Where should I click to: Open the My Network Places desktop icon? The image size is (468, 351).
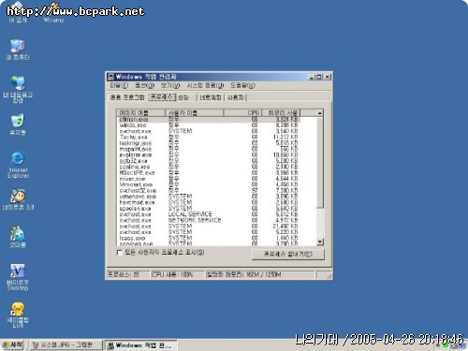[18, 89]
